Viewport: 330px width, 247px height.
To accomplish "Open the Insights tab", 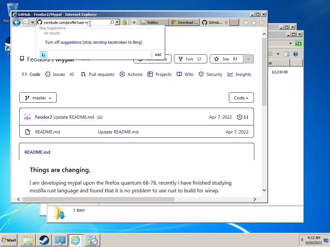I will click(239, 74).
